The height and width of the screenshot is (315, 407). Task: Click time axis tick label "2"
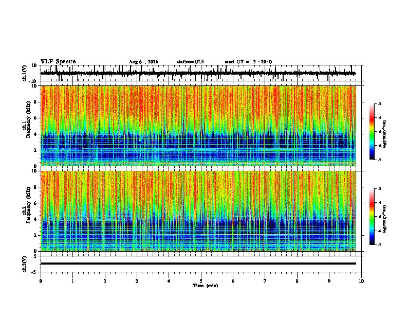(x=105, y=281)
